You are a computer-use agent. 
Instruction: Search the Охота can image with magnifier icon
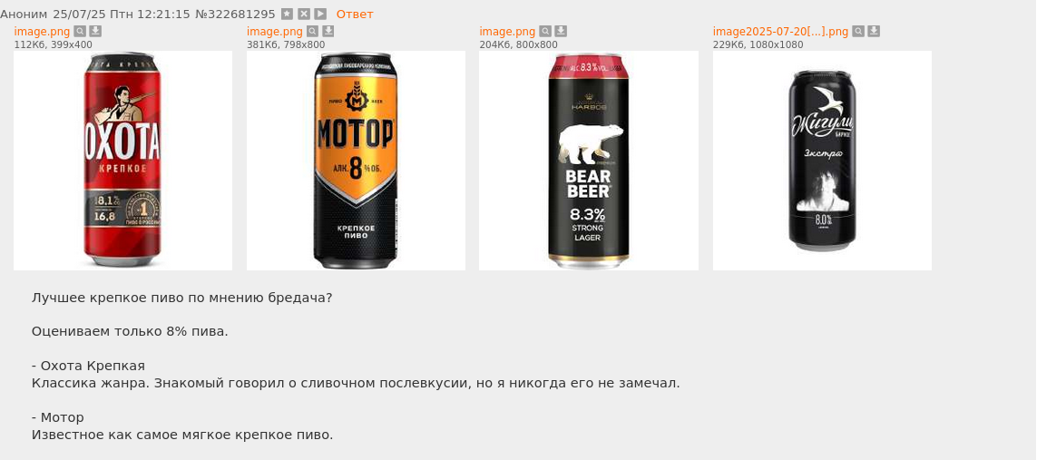79,31
